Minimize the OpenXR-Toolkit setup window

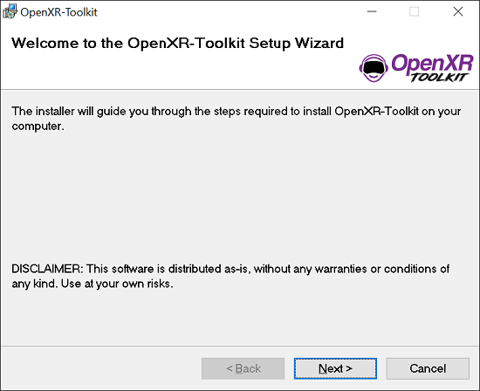[x=372, y=11]
